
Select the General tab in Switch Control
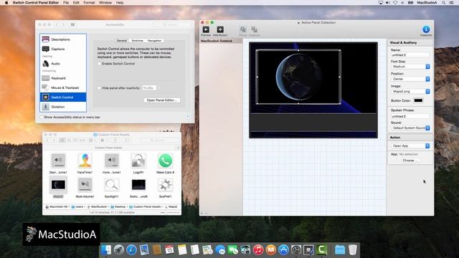[x=121, y=41]
